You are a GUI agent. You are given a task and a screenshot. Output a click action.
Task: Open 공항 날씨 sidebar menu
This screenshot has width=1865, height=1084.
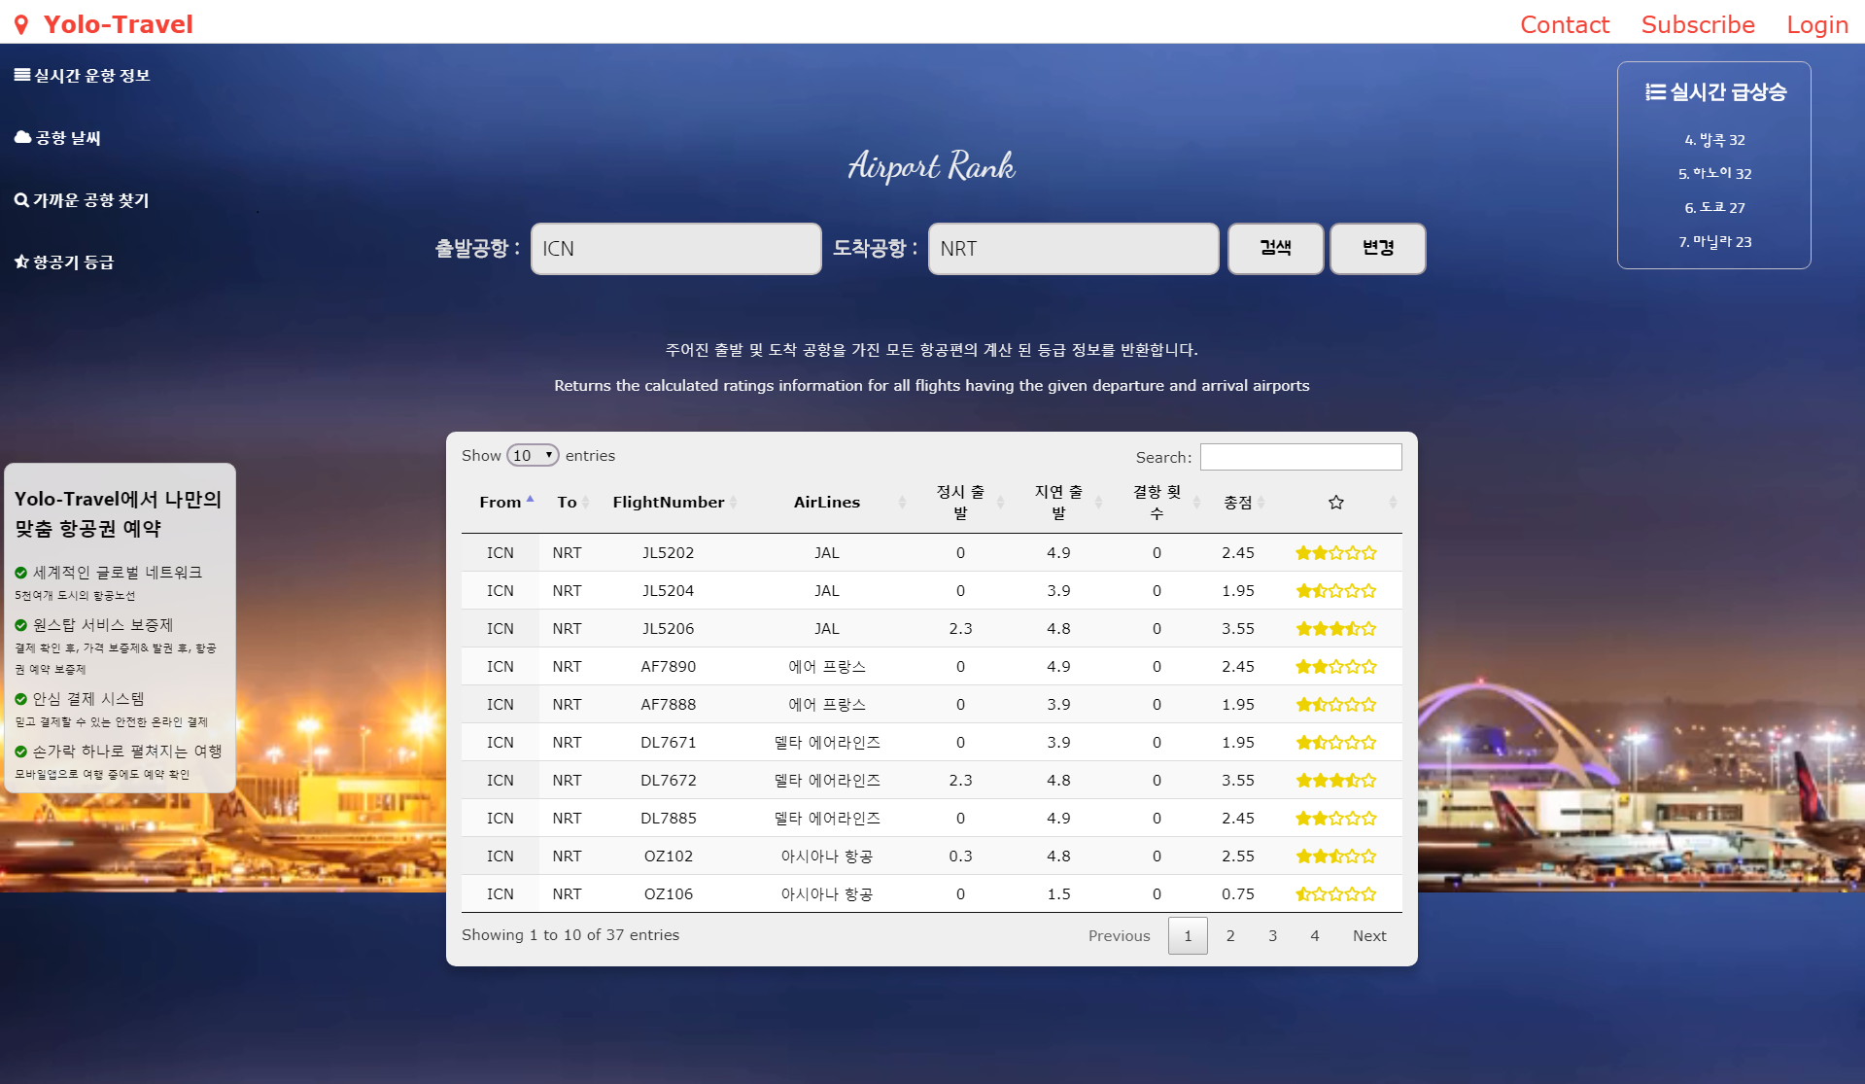pos(57,138)
